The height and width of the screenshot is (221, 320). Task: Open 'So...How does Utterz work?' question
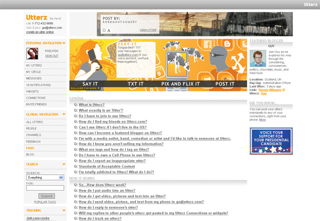coord(102,185)
